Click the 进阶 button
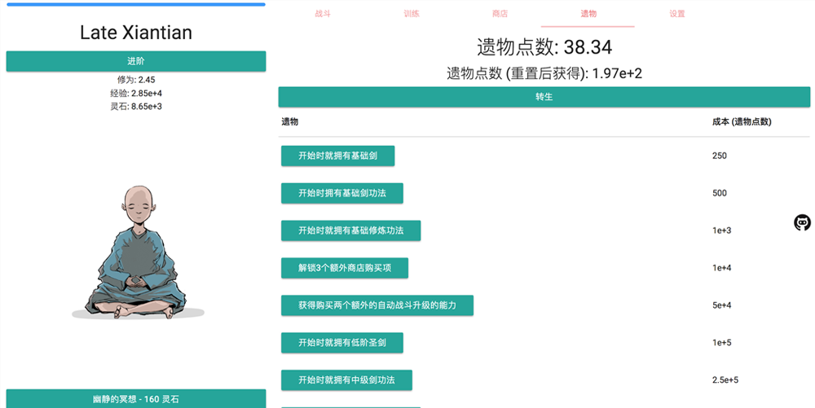 tap(136, 61)
